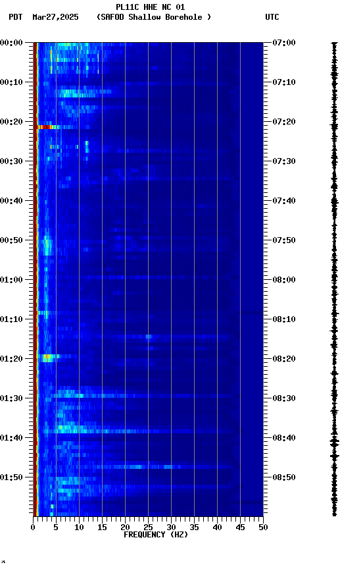The height and width of the screenshot is (569, 363).
Task: Click the station title PL11C HHE NC 01
Action: (151, 7)
